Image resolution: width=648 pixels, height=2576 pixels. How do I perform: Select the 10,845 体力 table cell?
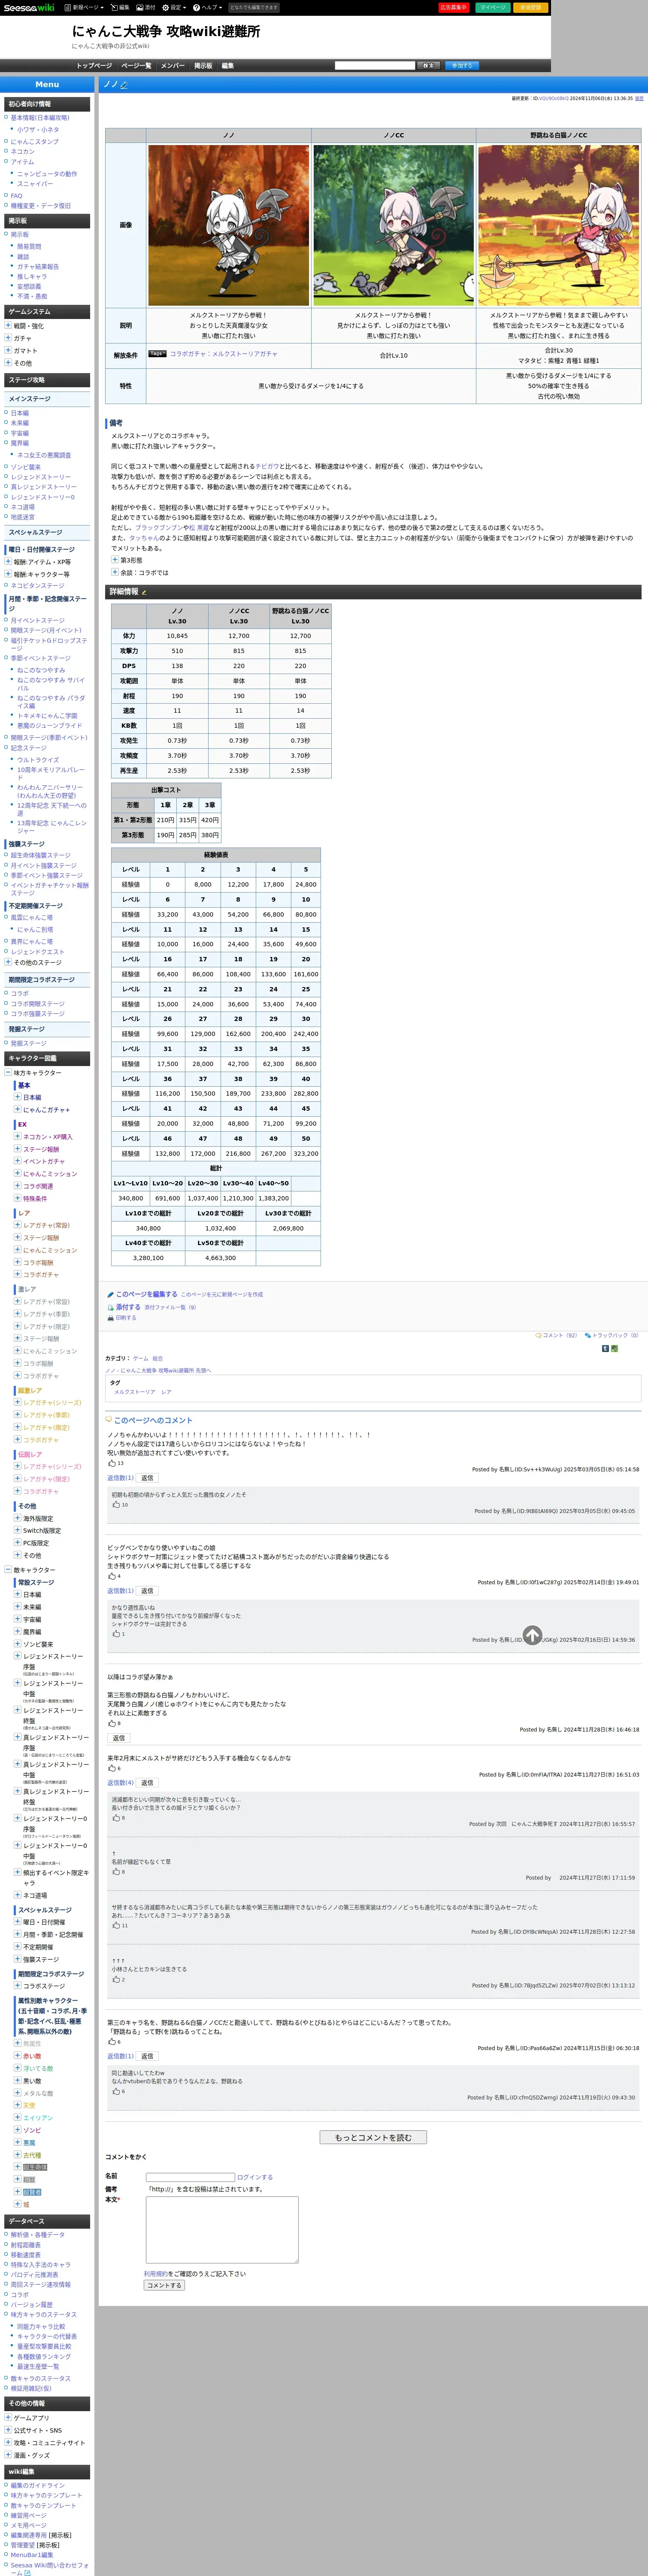coord(177,636)
